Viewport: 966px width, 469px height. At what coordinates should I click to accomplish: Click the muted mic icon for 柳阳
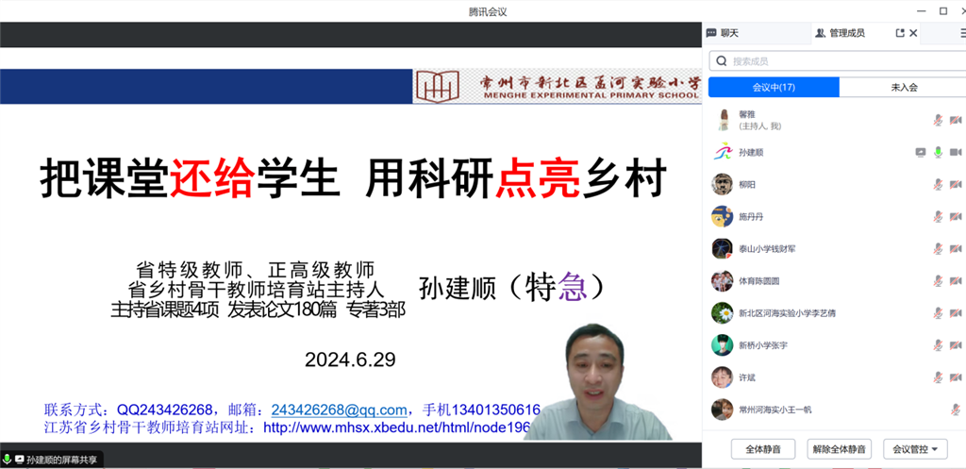pyautogui.click(x=938, y=184)
